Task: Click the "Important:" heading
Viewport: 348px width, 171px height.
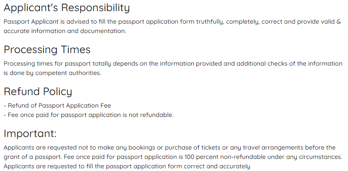Action: pos(30,133)
